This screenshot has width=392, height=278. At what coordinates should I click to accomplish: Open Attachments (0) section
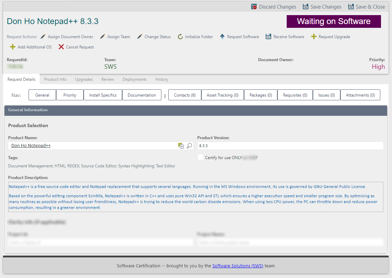click(x=360, y=95)
